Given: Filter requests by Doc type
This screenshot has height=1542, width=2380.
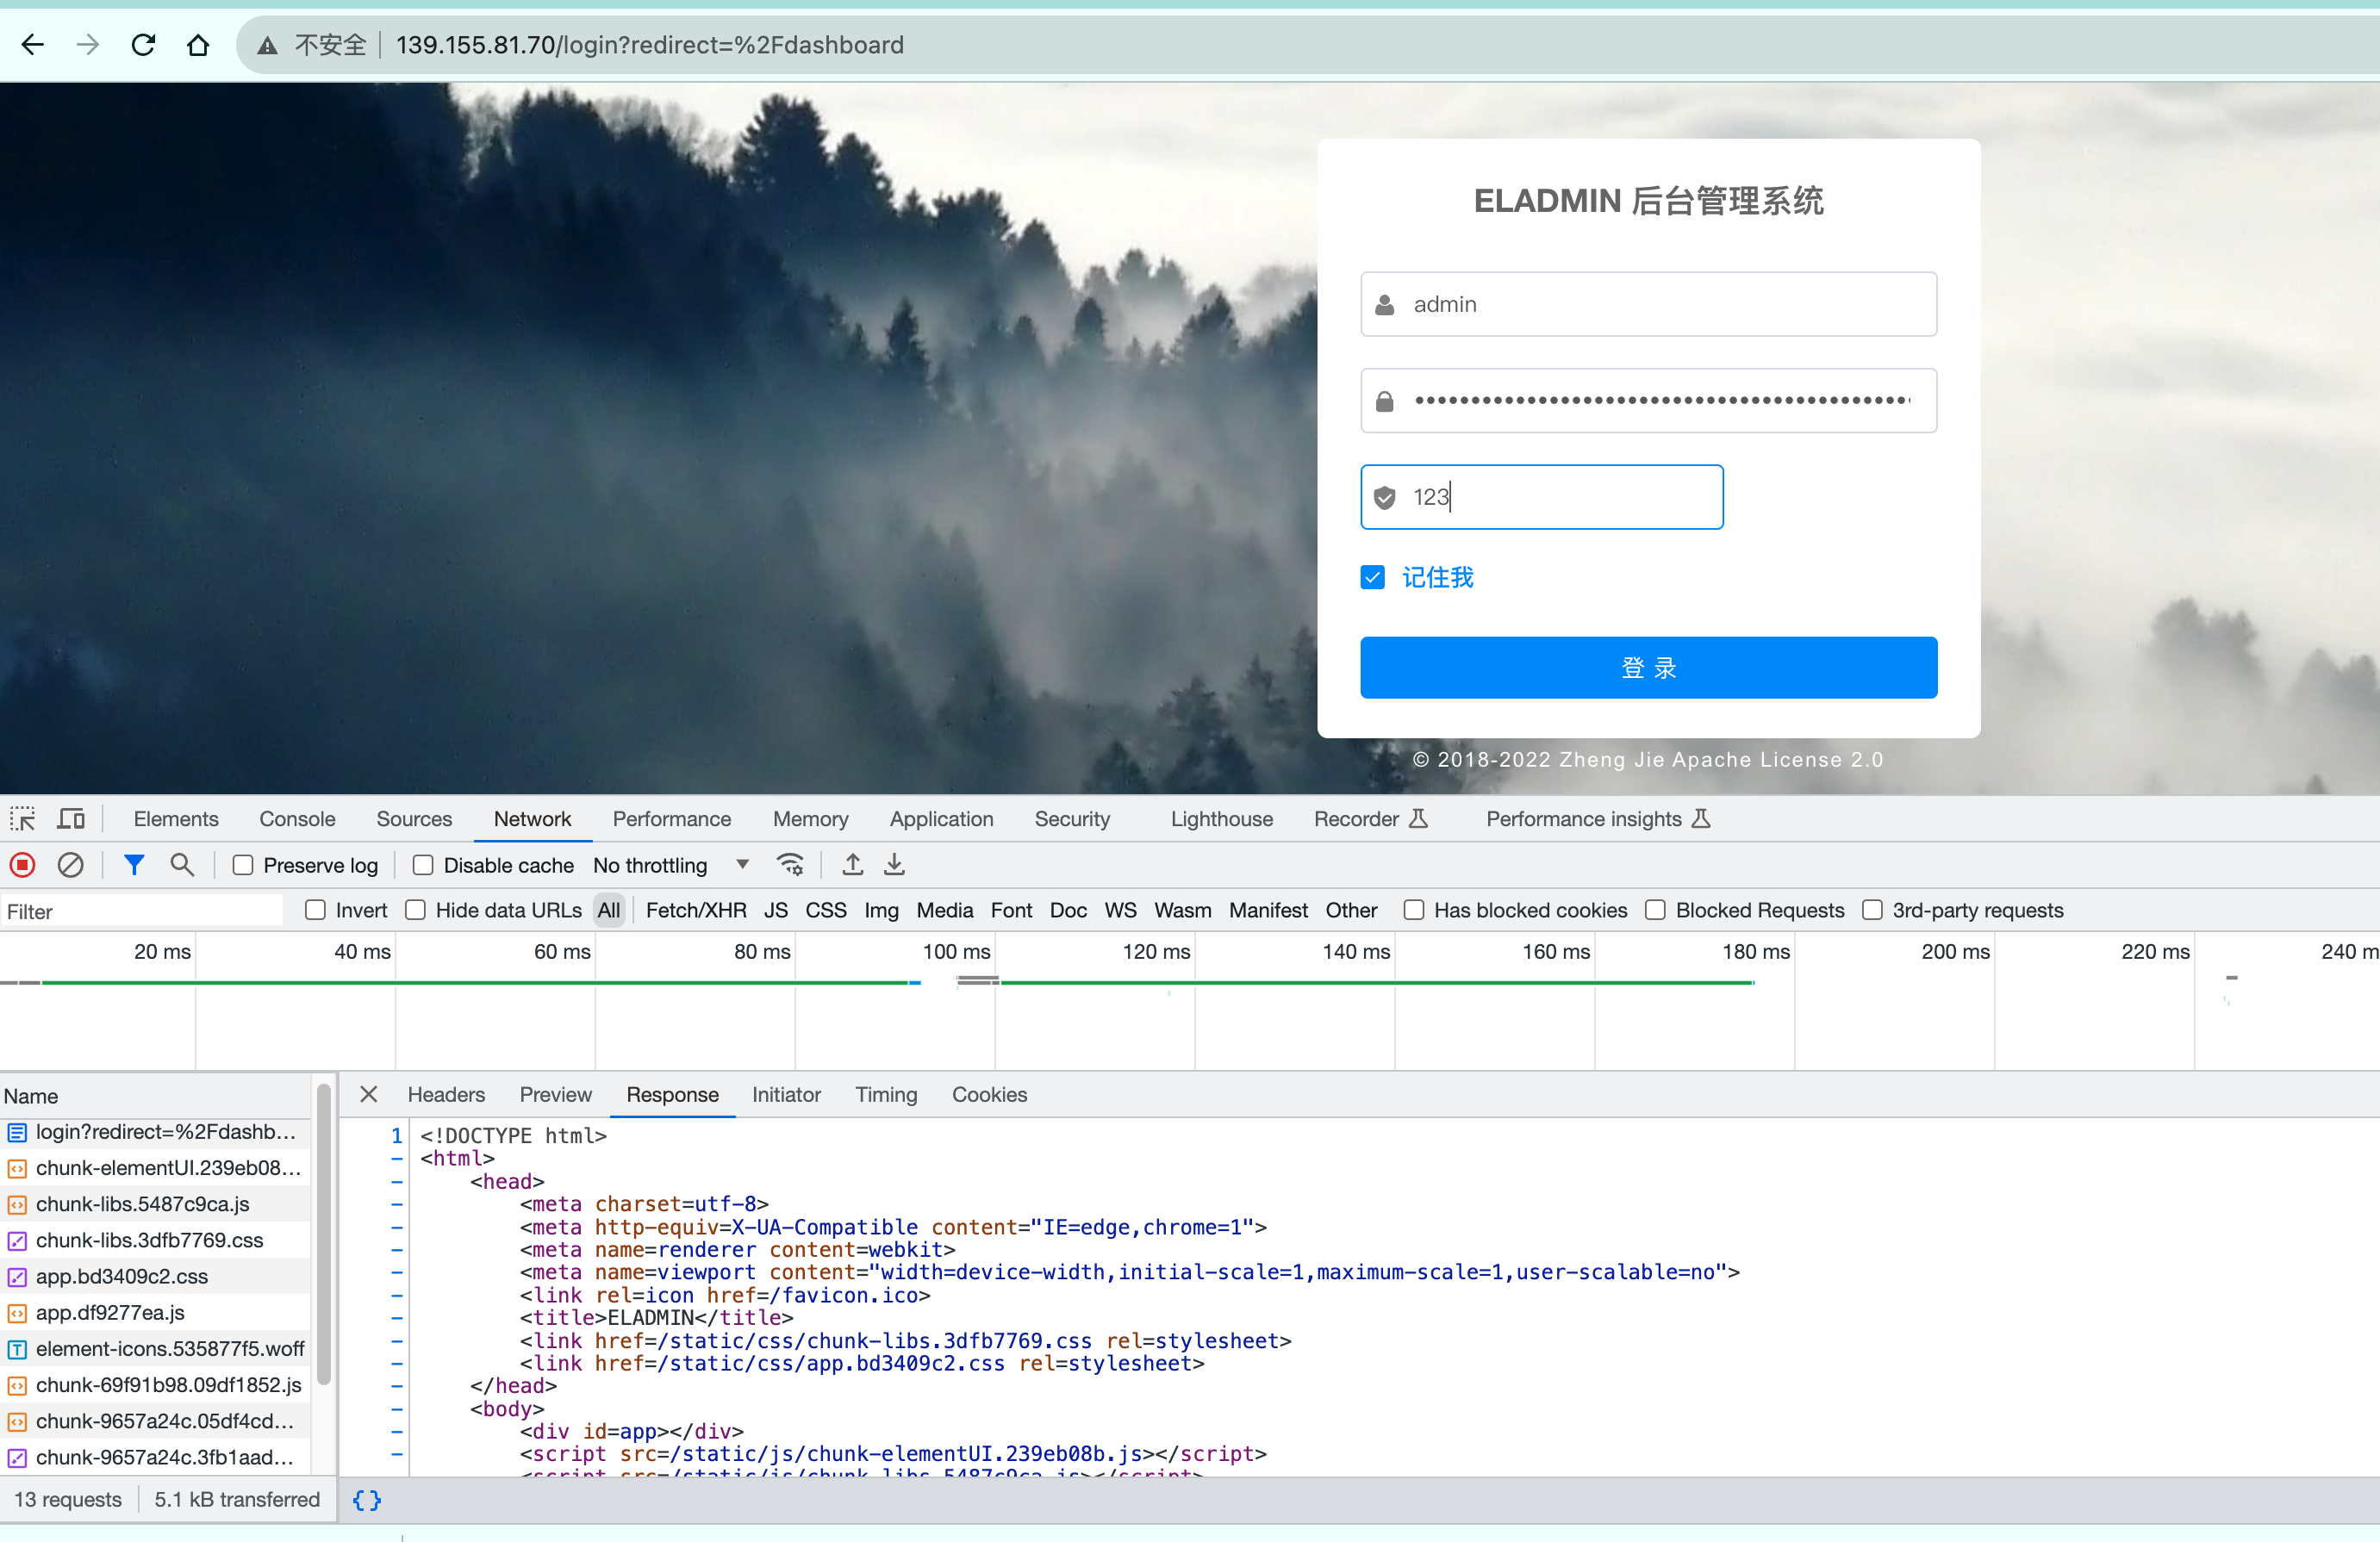Looking at the screenshot, I should pyautogui.click(x=1068, y=910).
